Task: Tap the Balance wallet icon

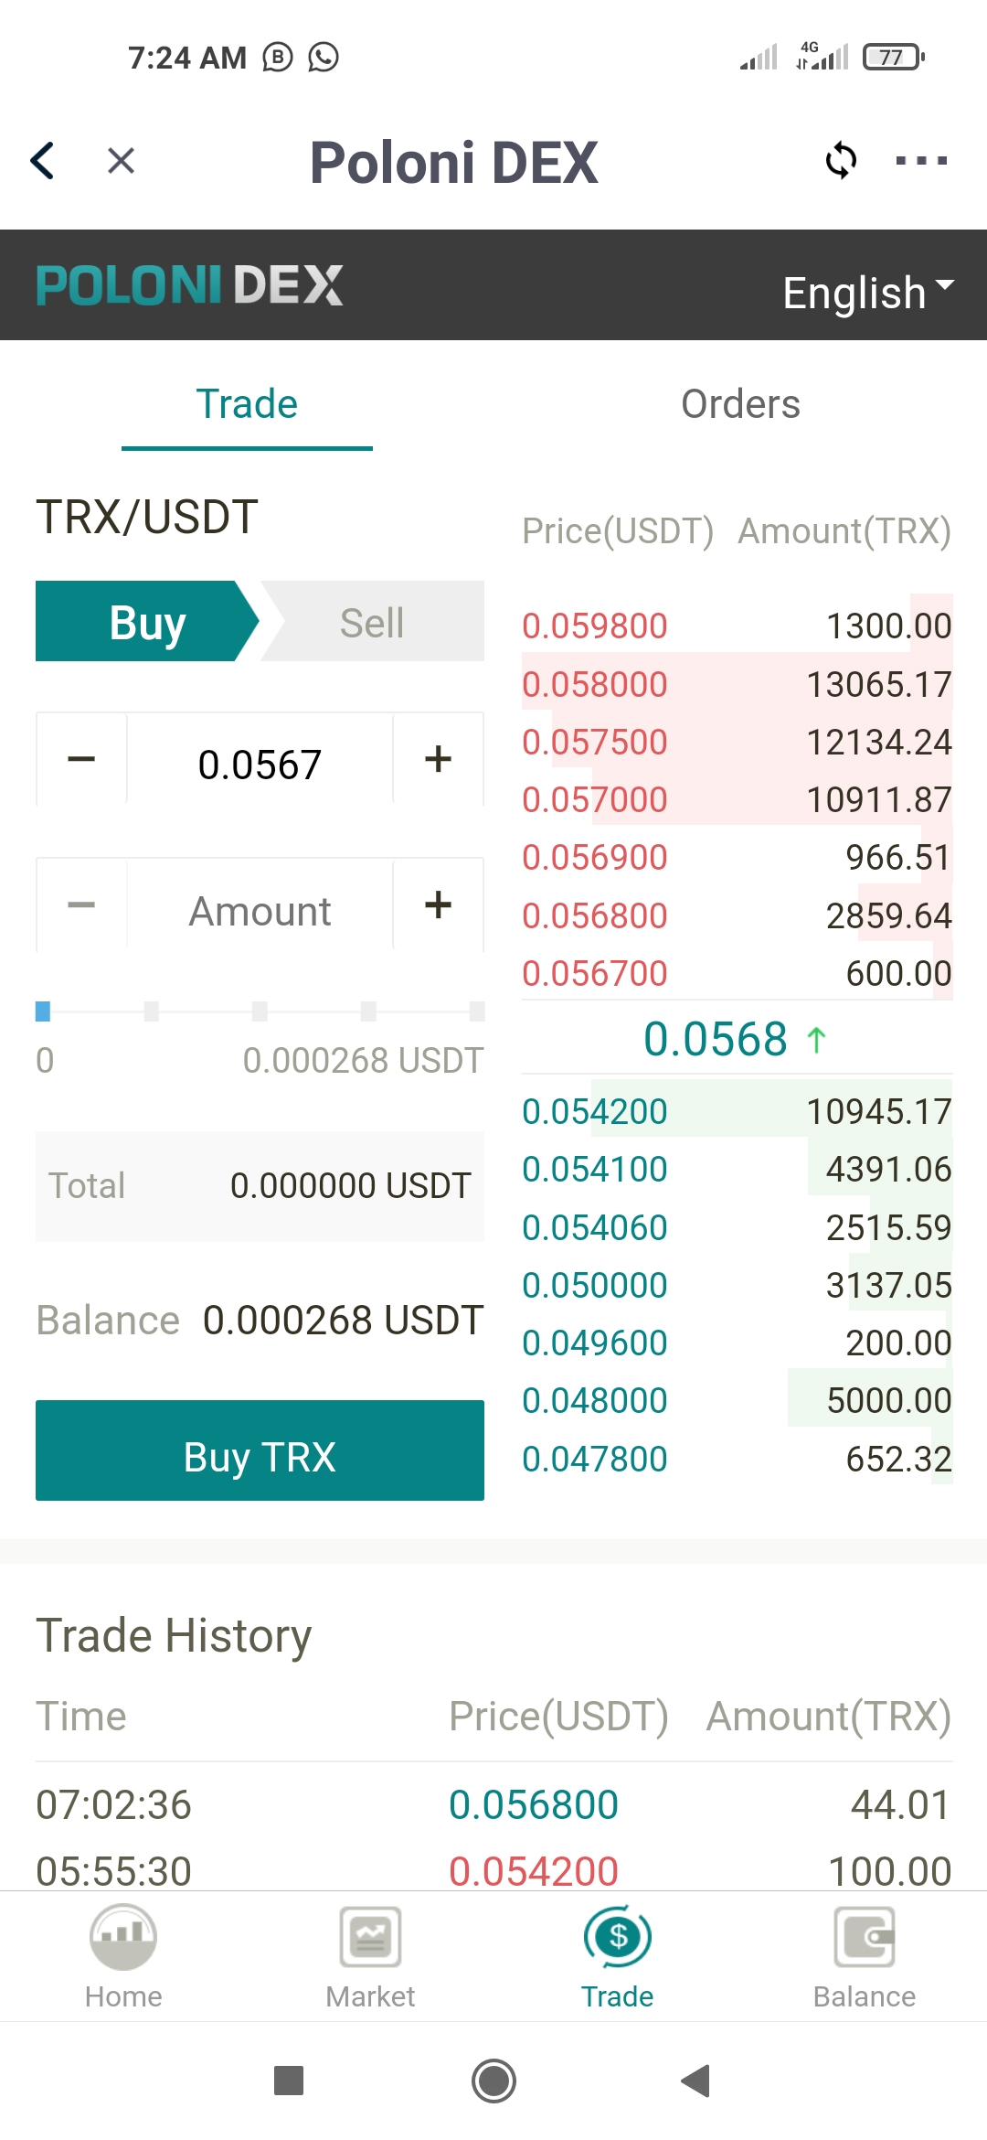Action: (865, 1937)
